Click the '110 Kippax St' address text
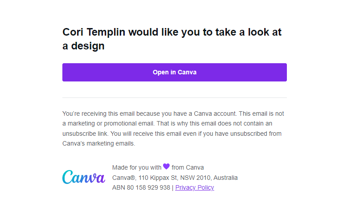Image resolution: width=339 pixels, height=211 pixels. point(158,178)
